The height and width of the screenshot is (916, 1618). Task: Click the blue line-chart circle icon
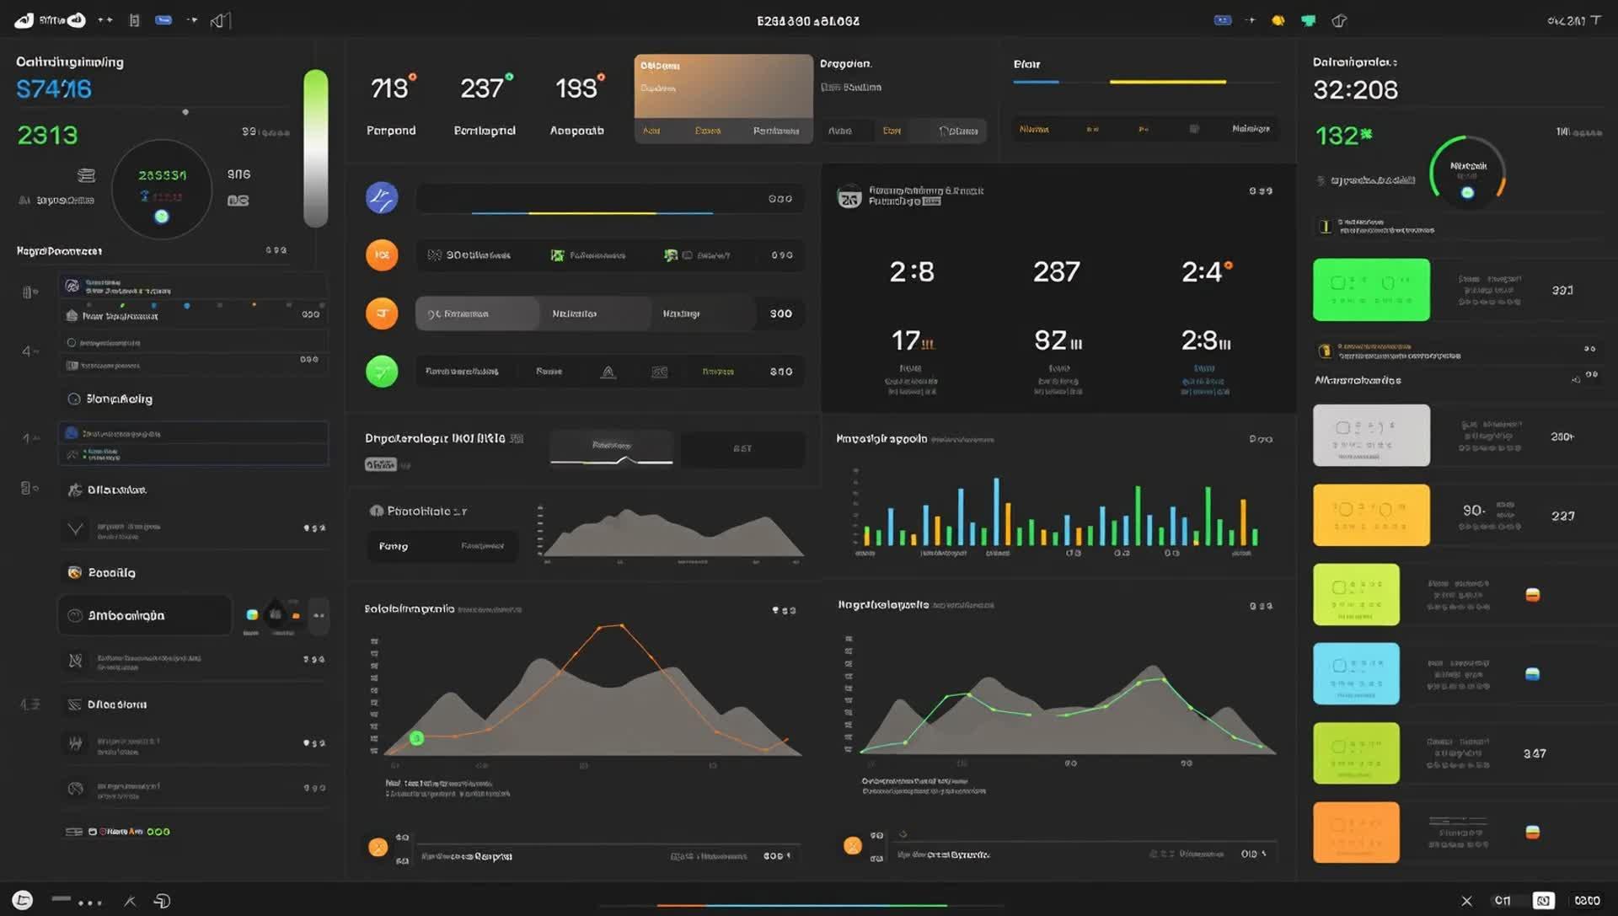point(382,198)
